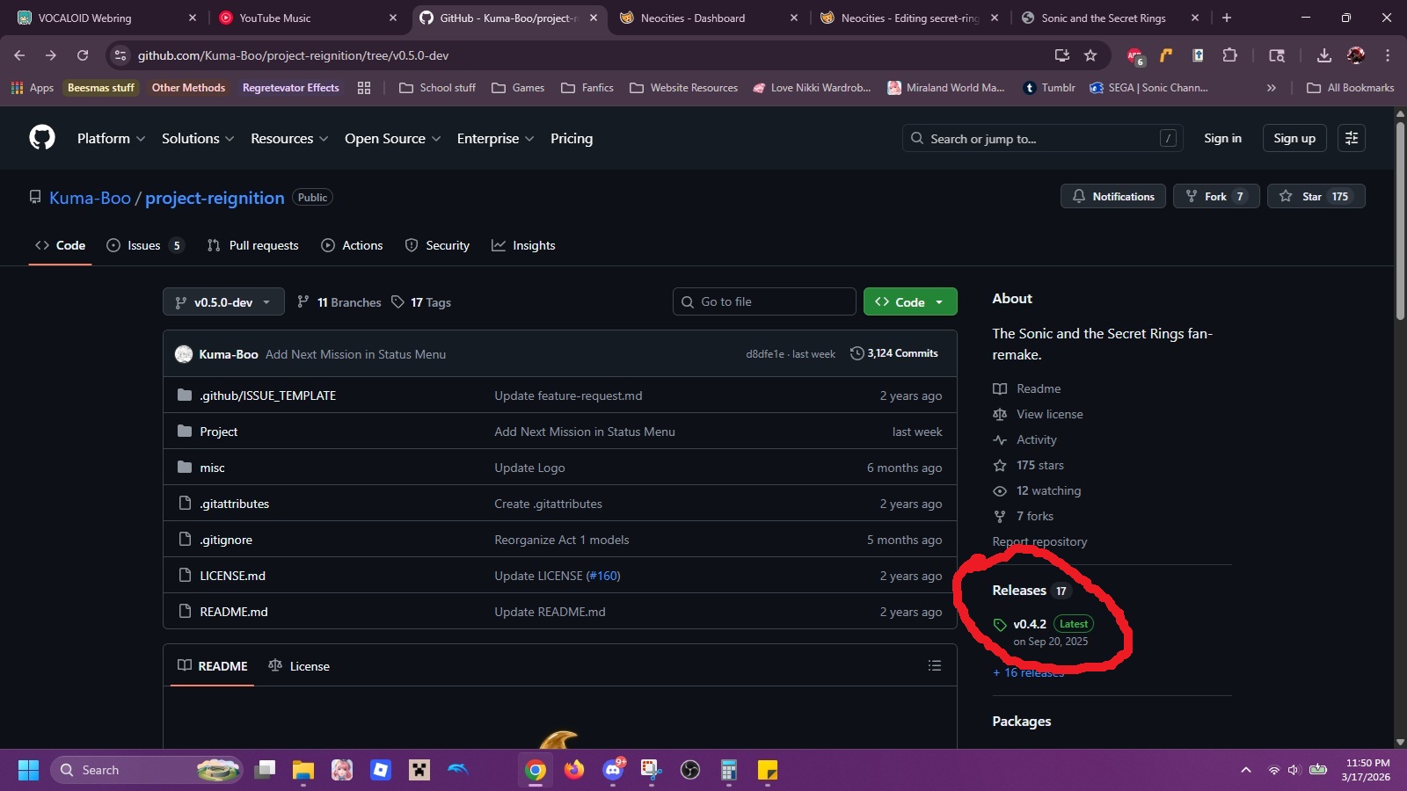The width and height of the screenshot is (1407, 791).
Task: Star the project-reignition repository
Action: pyautogui.click(x=1316, y=196)
